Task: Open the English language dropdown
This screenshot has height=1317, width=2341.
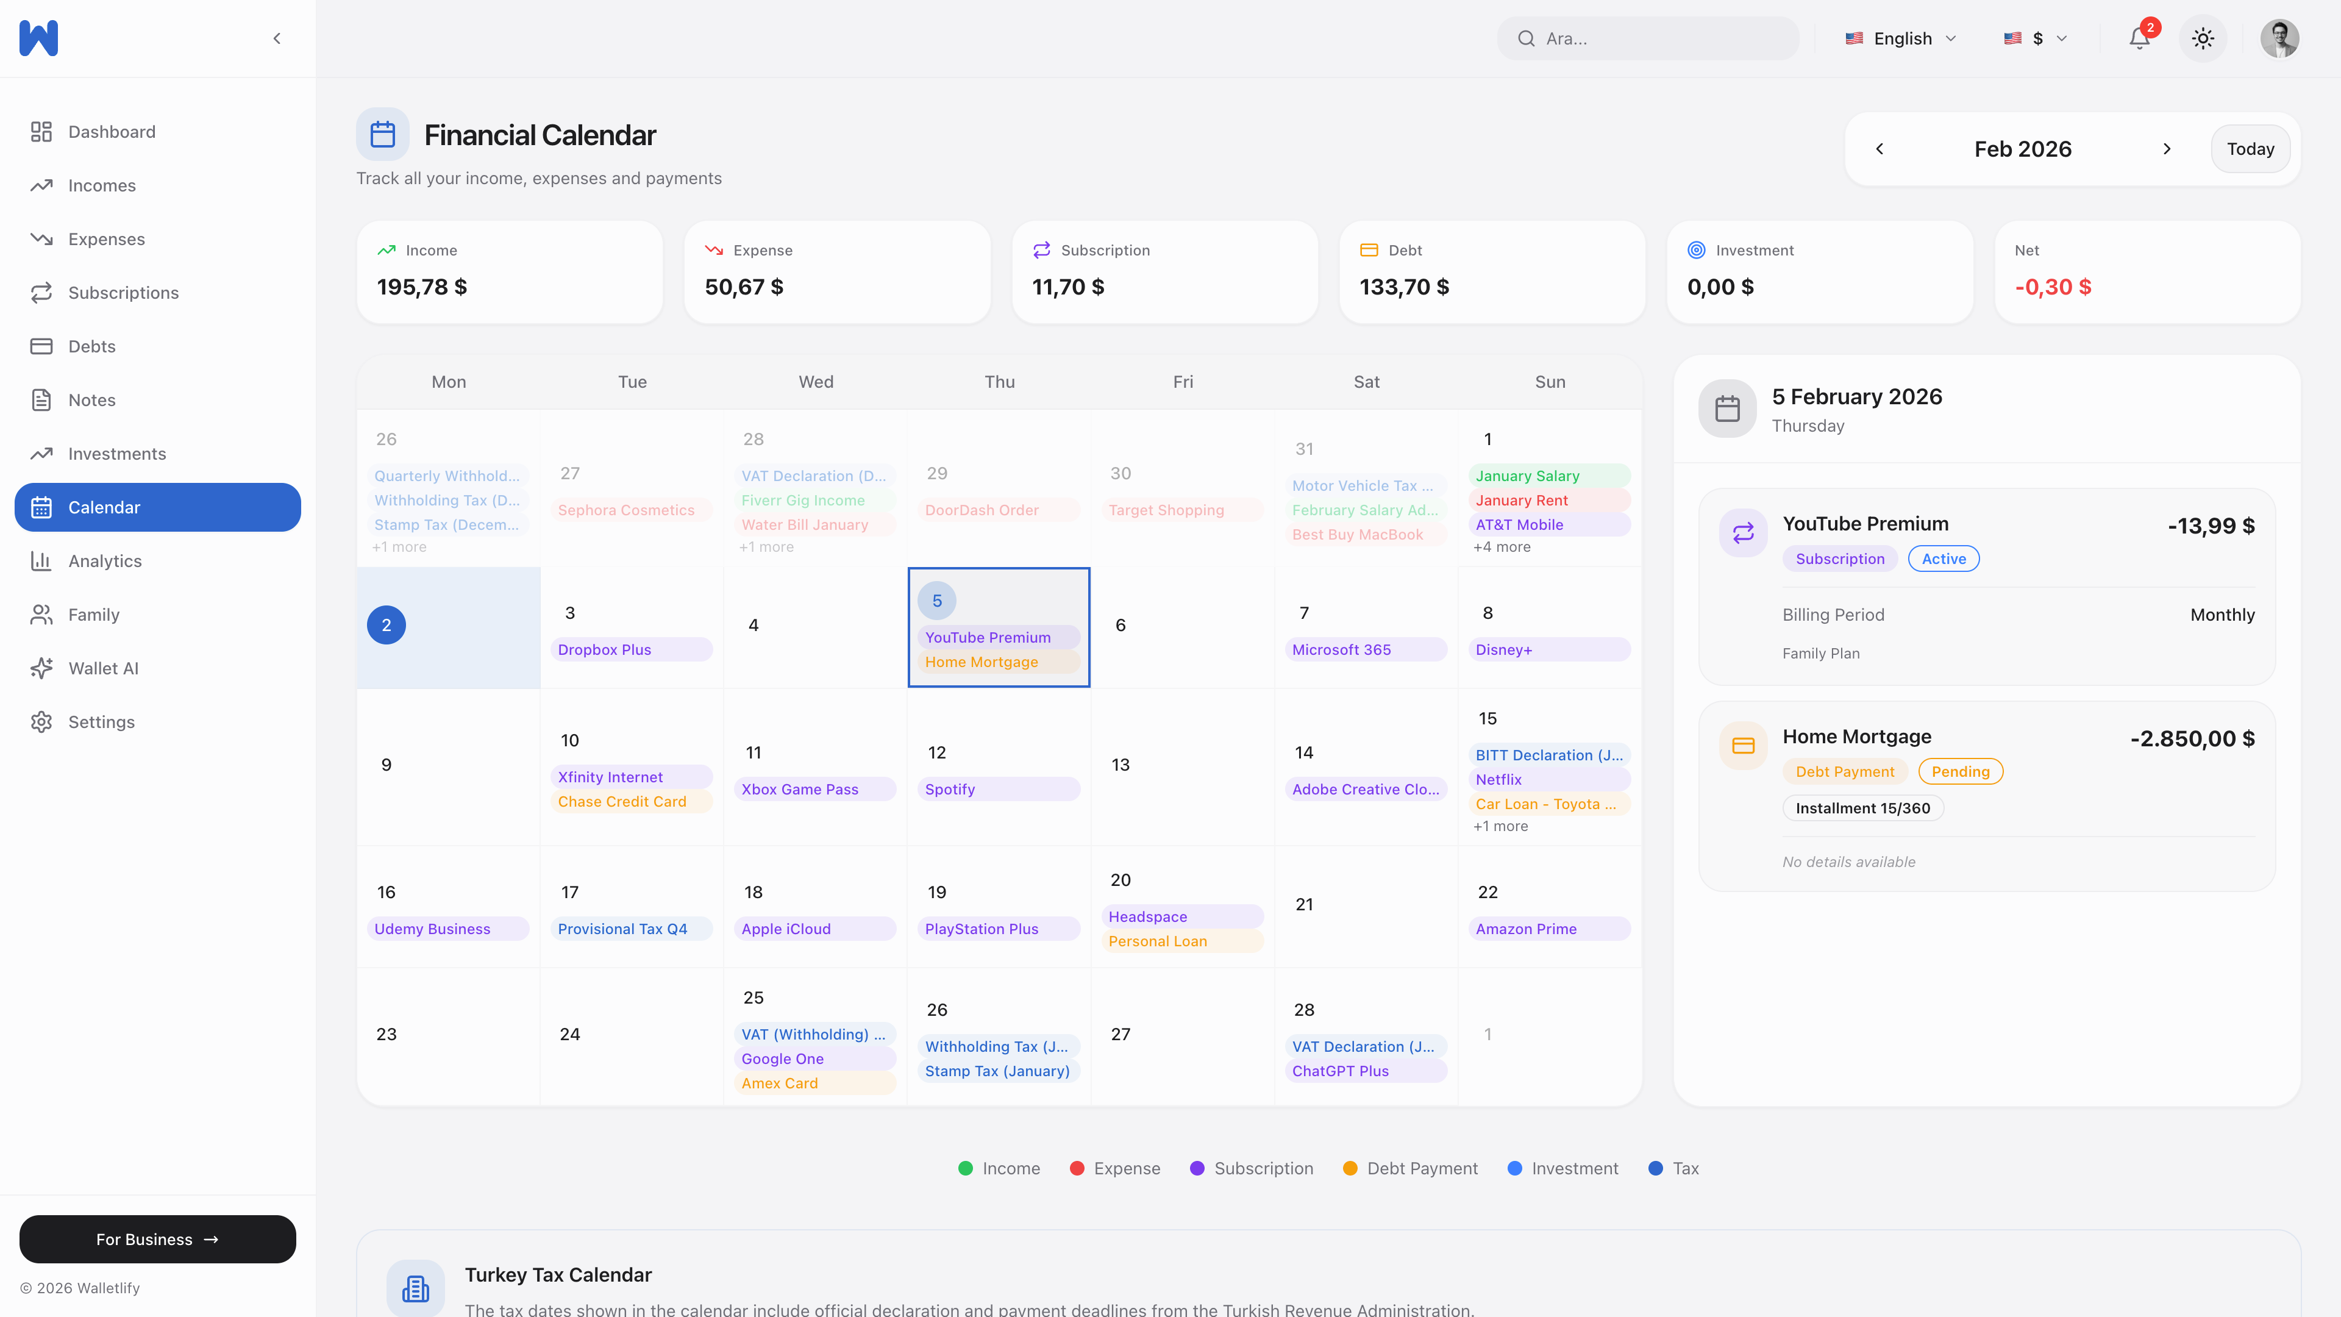Action: 1900,38
